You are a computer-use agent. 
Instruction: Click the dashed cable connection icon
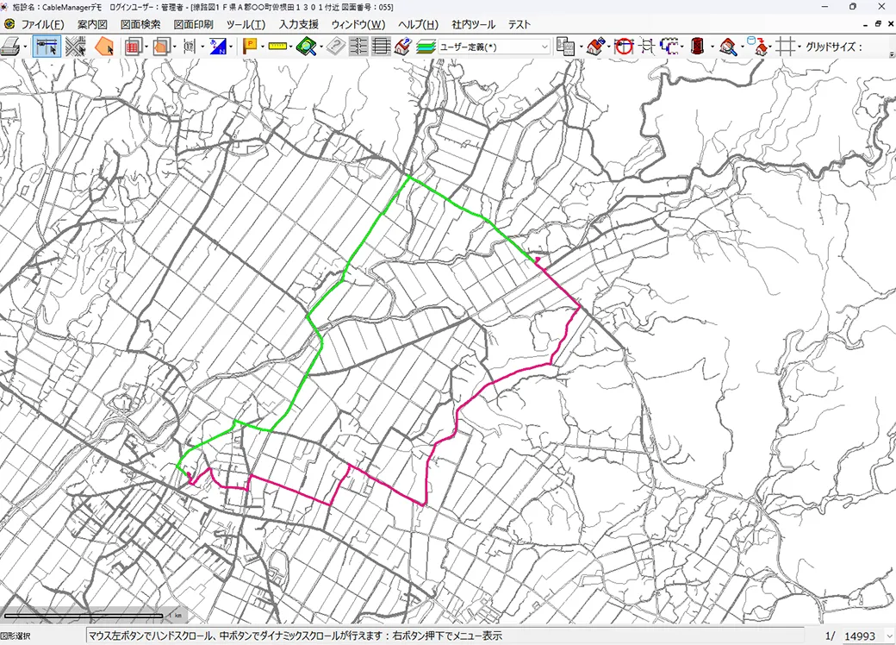click(669, 47)
